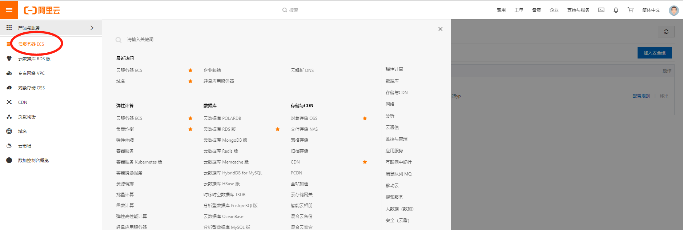The image size is (683, 230).
Task: Click the 移出 link
Action: pyautogui.click(x=664, y=96)
